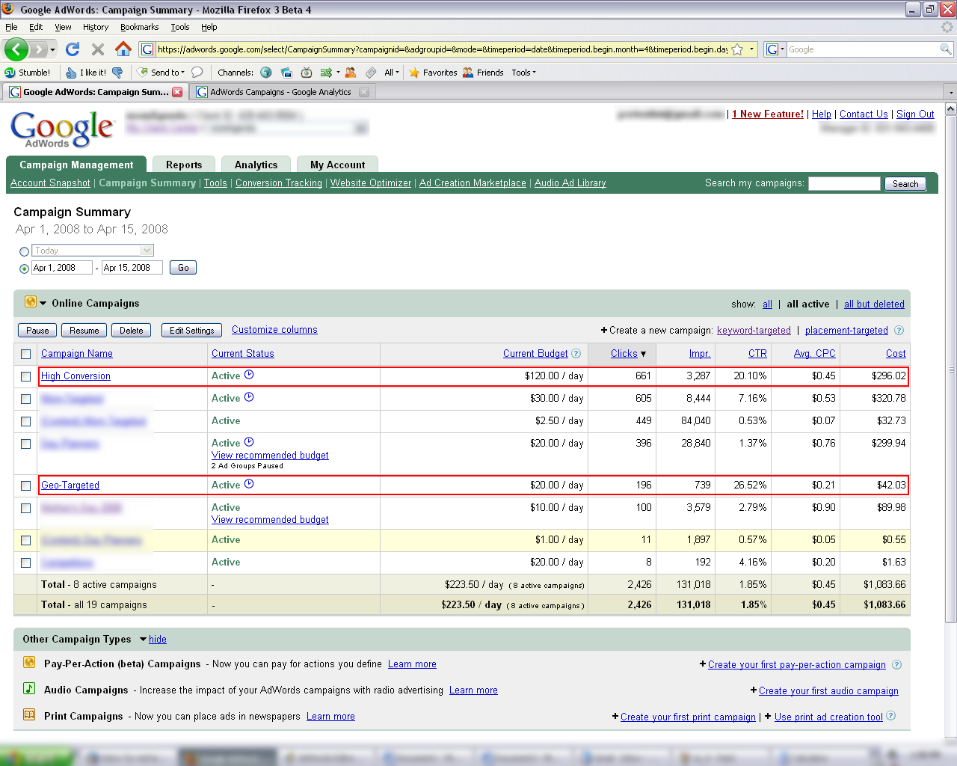Check the High Conversion campaign checkbox
Viewport: 957px width, 766px height.
(x=26, y=376)
